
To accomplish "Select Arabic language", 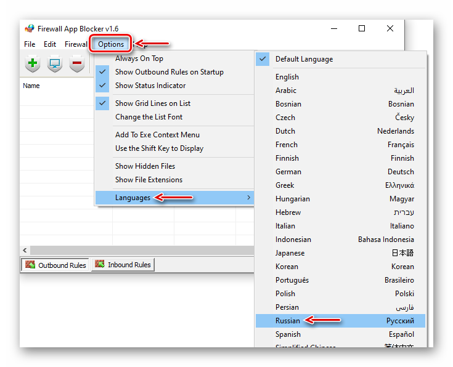I will click(x=340, y=91).
